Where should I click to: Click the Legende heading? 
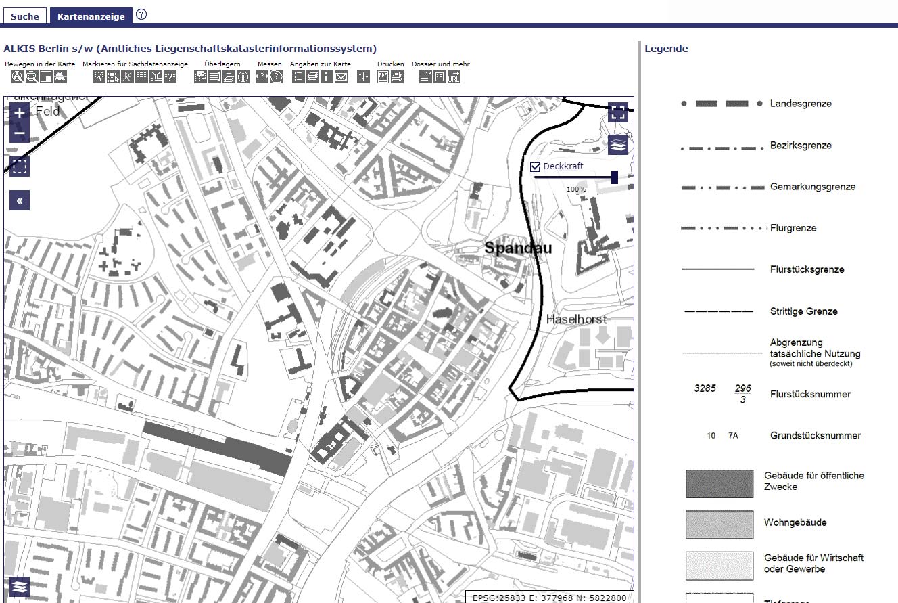pos(666,49)
